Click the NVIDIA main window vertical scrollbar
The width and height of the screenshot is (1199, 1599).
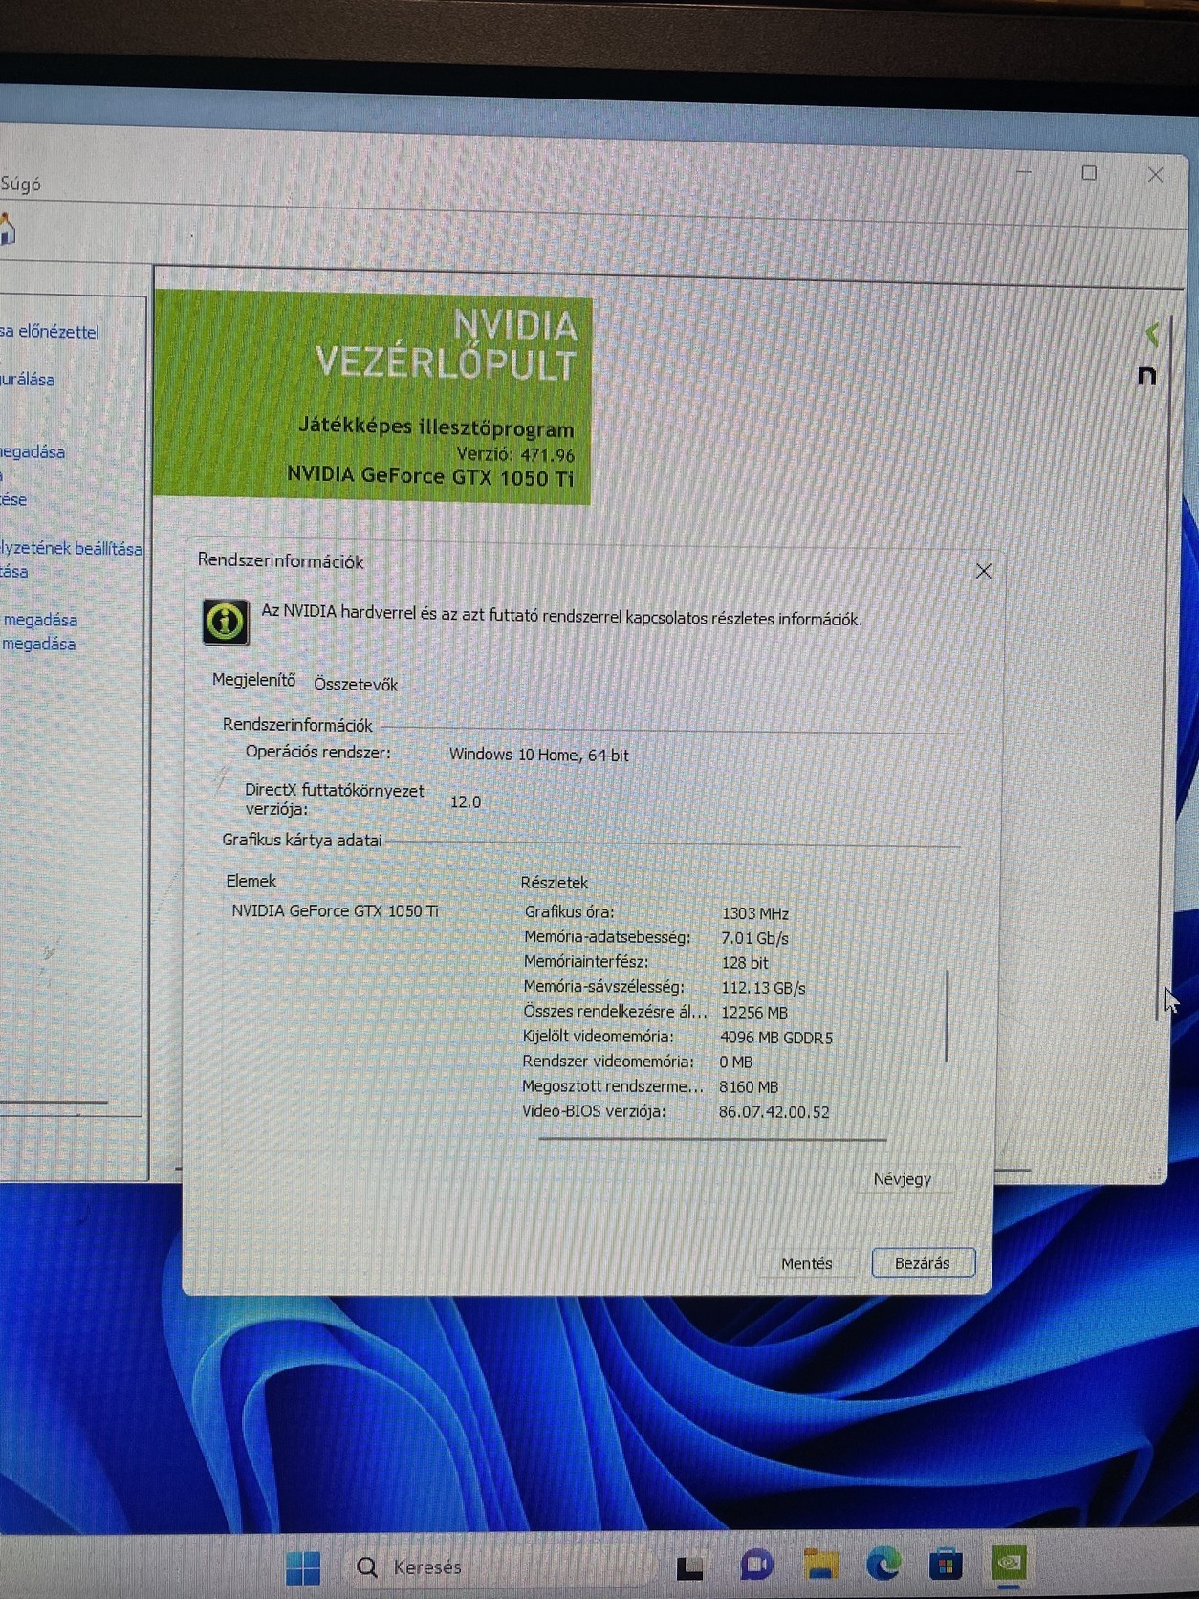point(1166,669)
